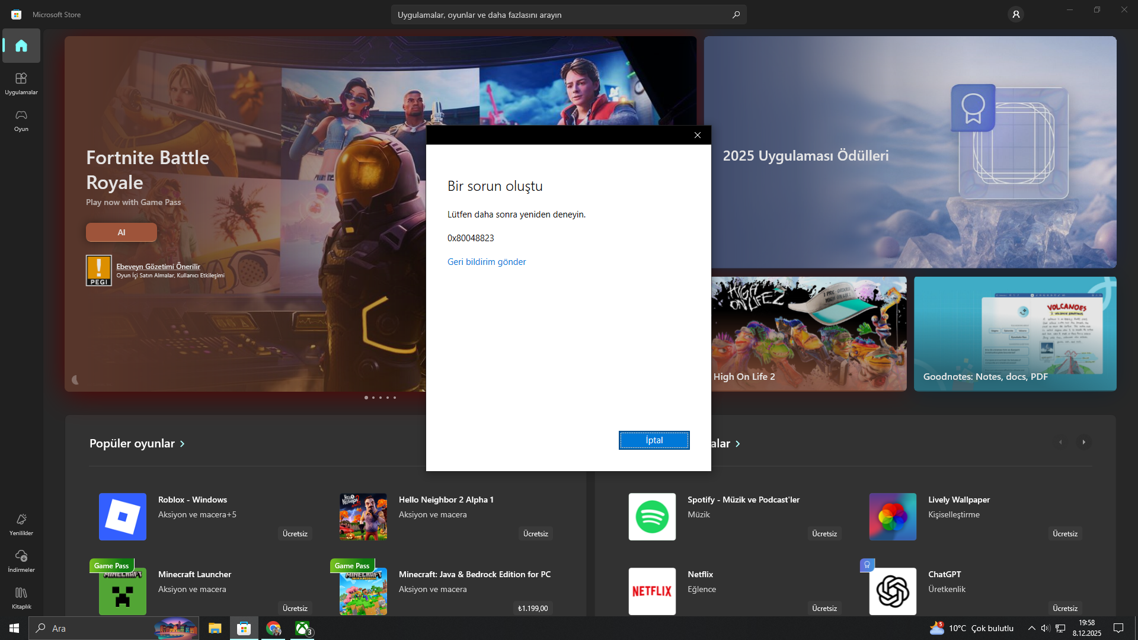The height and width of the screenshot is (640, 1138).
Task: Select the error code 0x80048823
Action: (x=471, y=238)
